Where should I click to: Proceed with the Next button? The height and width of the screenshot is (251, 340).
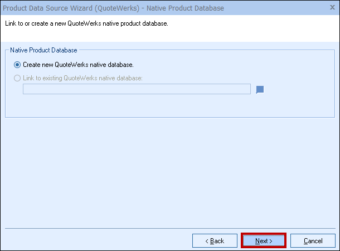tap(264, 240)
